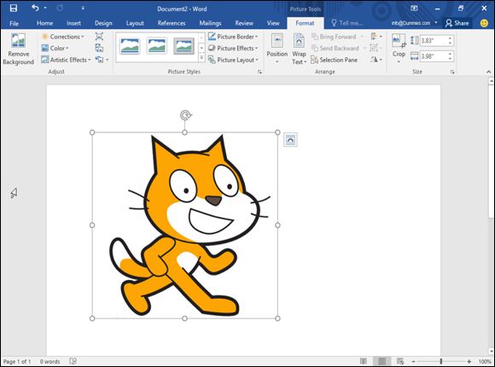Open the Selection Pane
Screen dimensions: 495x367
point(334,60)
